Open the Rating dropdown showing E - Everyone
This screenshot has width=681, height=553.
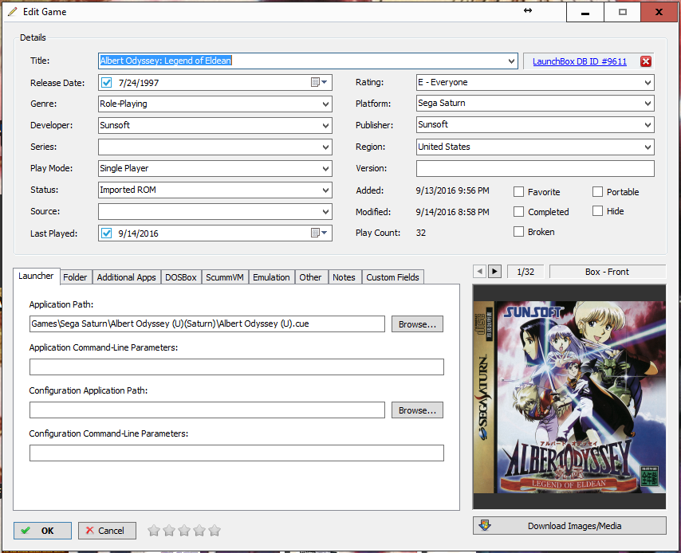tap(648, 83)
